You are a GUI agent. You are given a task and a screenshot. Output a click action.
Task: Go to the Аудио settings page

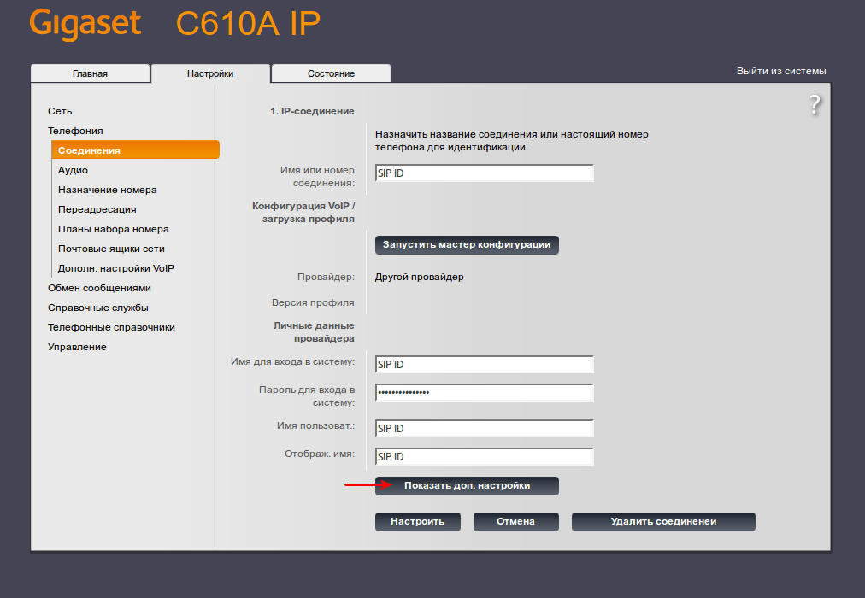[73, 170]
